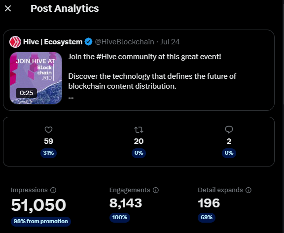Click the Hive red avatar logo
Screen dimensions: 284x233
coord(15,42)
